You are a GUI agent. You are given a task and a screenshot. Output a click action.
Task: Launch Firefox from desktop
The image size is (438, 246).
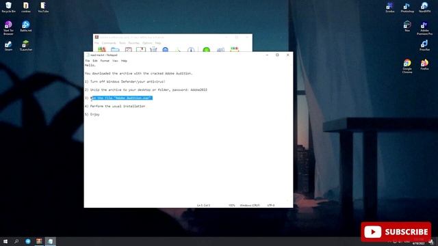point(424,64)
